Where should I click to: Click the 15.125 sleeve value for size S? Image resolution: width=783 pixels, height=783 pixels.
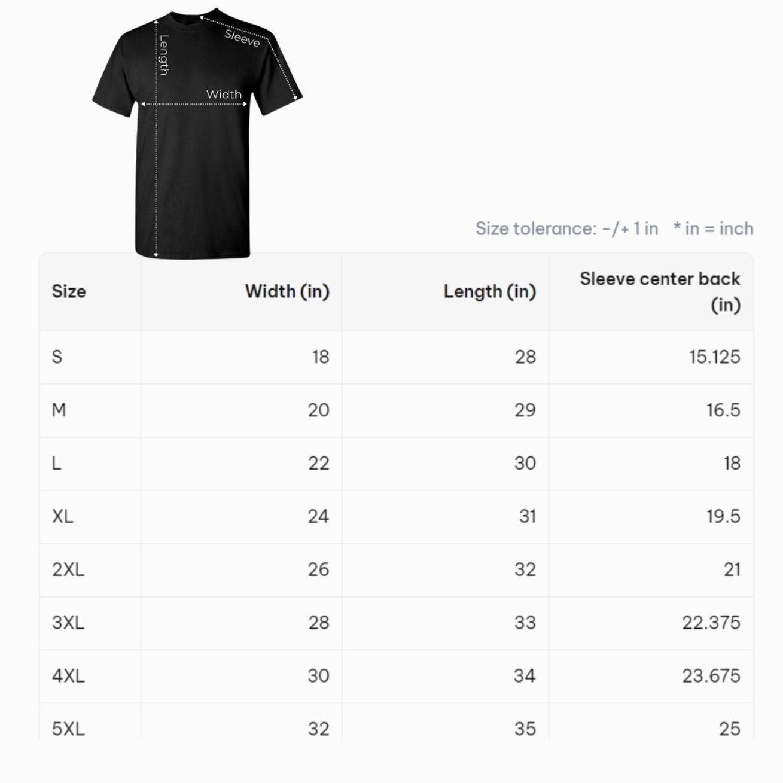714,357
